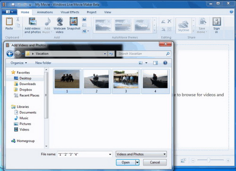236x171 pixels.
Task: Click the New folder button
Action: 43,63
